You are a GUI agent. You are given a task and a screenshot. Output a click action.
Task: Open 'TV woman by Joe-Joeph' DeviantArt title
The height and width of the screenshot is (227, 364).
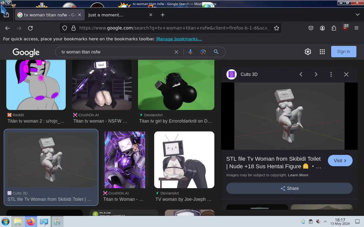click(183, 199)
